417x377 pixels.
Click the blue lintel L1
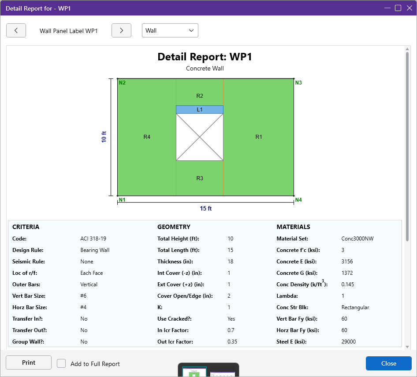click(x=200, y=110)
